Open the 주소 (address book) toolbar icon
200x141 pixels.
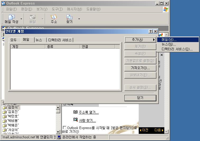[54, 17]
